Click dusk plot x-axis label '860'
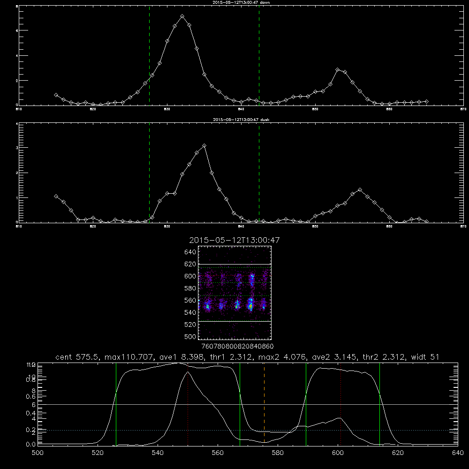Screen dimensions: 469x469 pyautogui.click(x=389, y=227)
